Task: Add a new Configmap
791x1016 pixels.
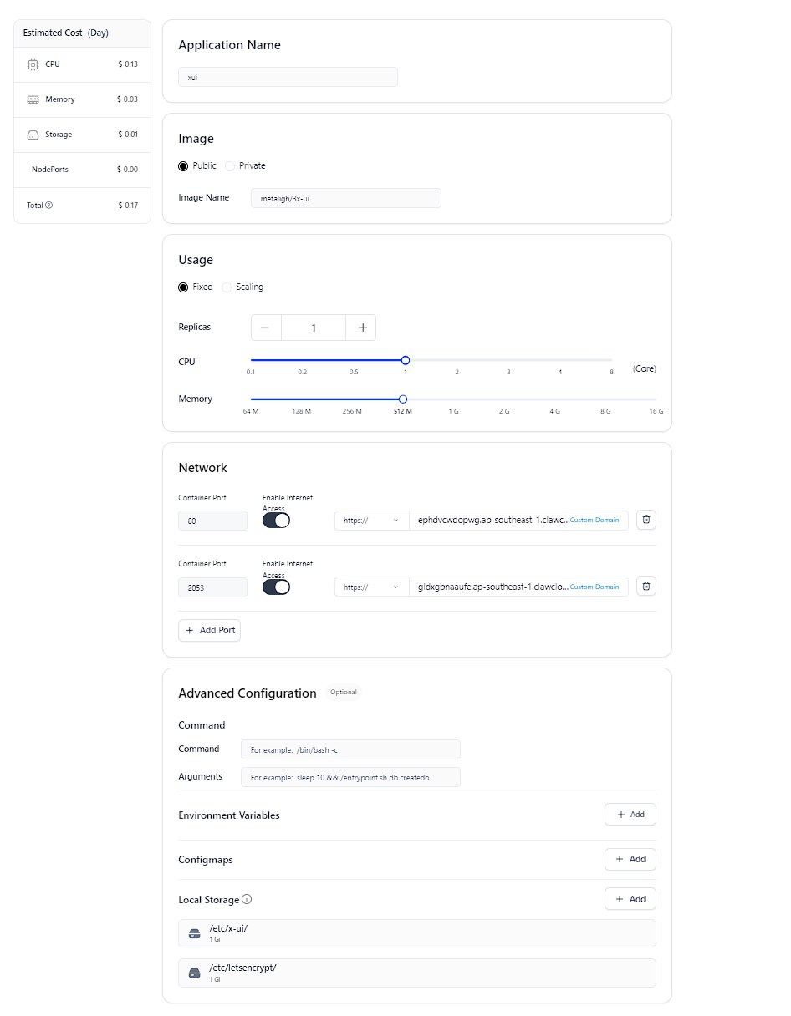Action: tap(630, 859)
